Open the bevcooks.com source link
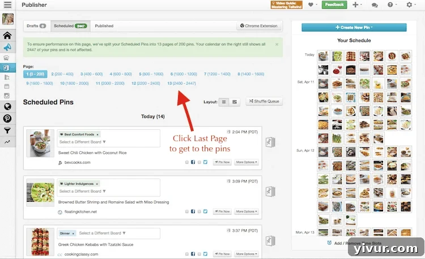The height and width of the screenshot is (259, 425). click(x=77, y=163)
